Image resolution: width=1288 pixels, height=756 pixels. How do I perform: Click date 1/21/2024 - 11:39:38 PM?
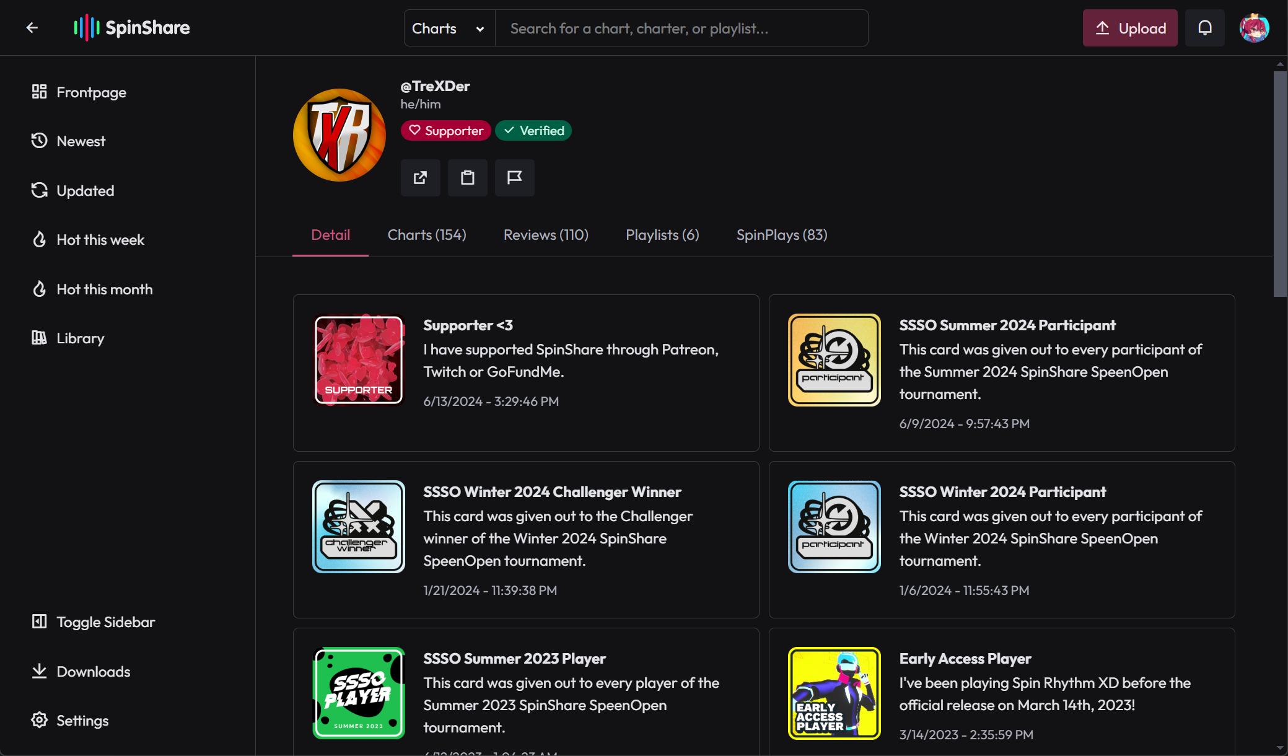tap(490, 591)
